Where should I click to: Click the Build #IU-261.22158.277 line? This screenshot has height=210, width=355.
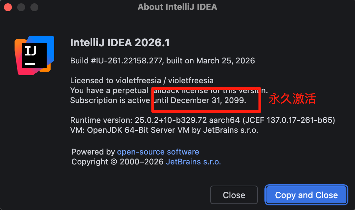click(162, 61)
